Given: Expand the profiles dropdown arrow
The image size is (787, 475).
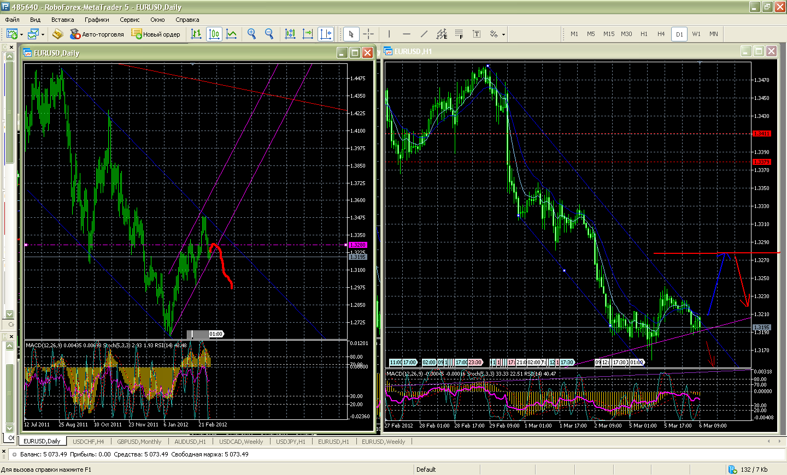Looking at the screenshot, I should coord(43,34).
